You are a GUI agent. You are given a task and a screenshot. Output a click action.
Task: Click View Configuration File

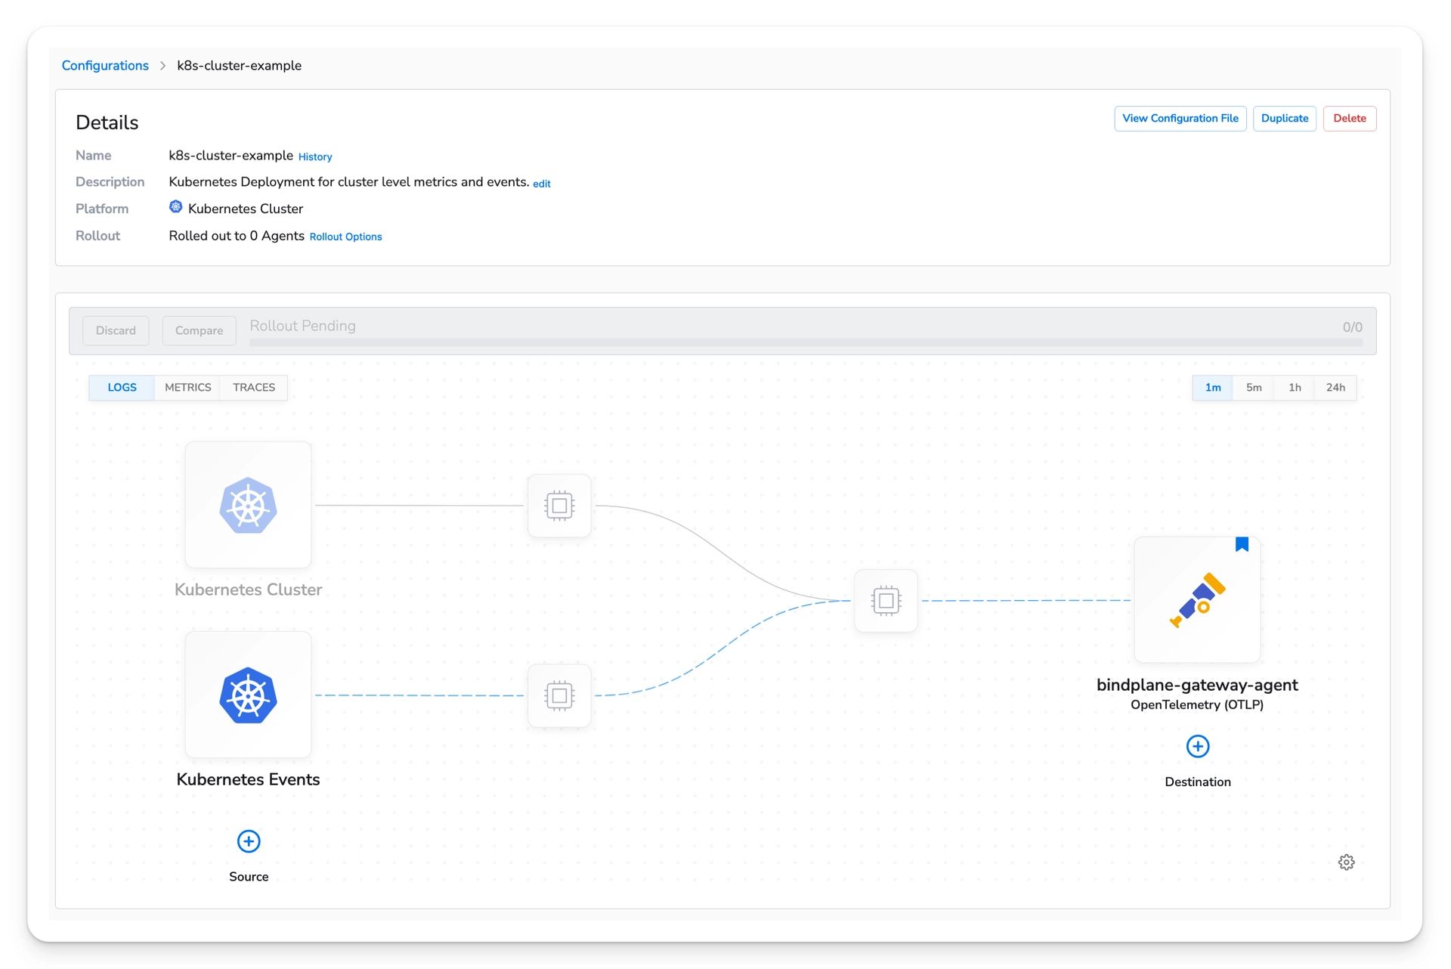(1180, 118)
